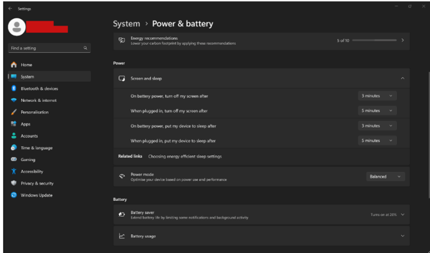Select Bluetooth & devices in sidebar
This screenshot has height=253, width=430.
pos(49,88)
